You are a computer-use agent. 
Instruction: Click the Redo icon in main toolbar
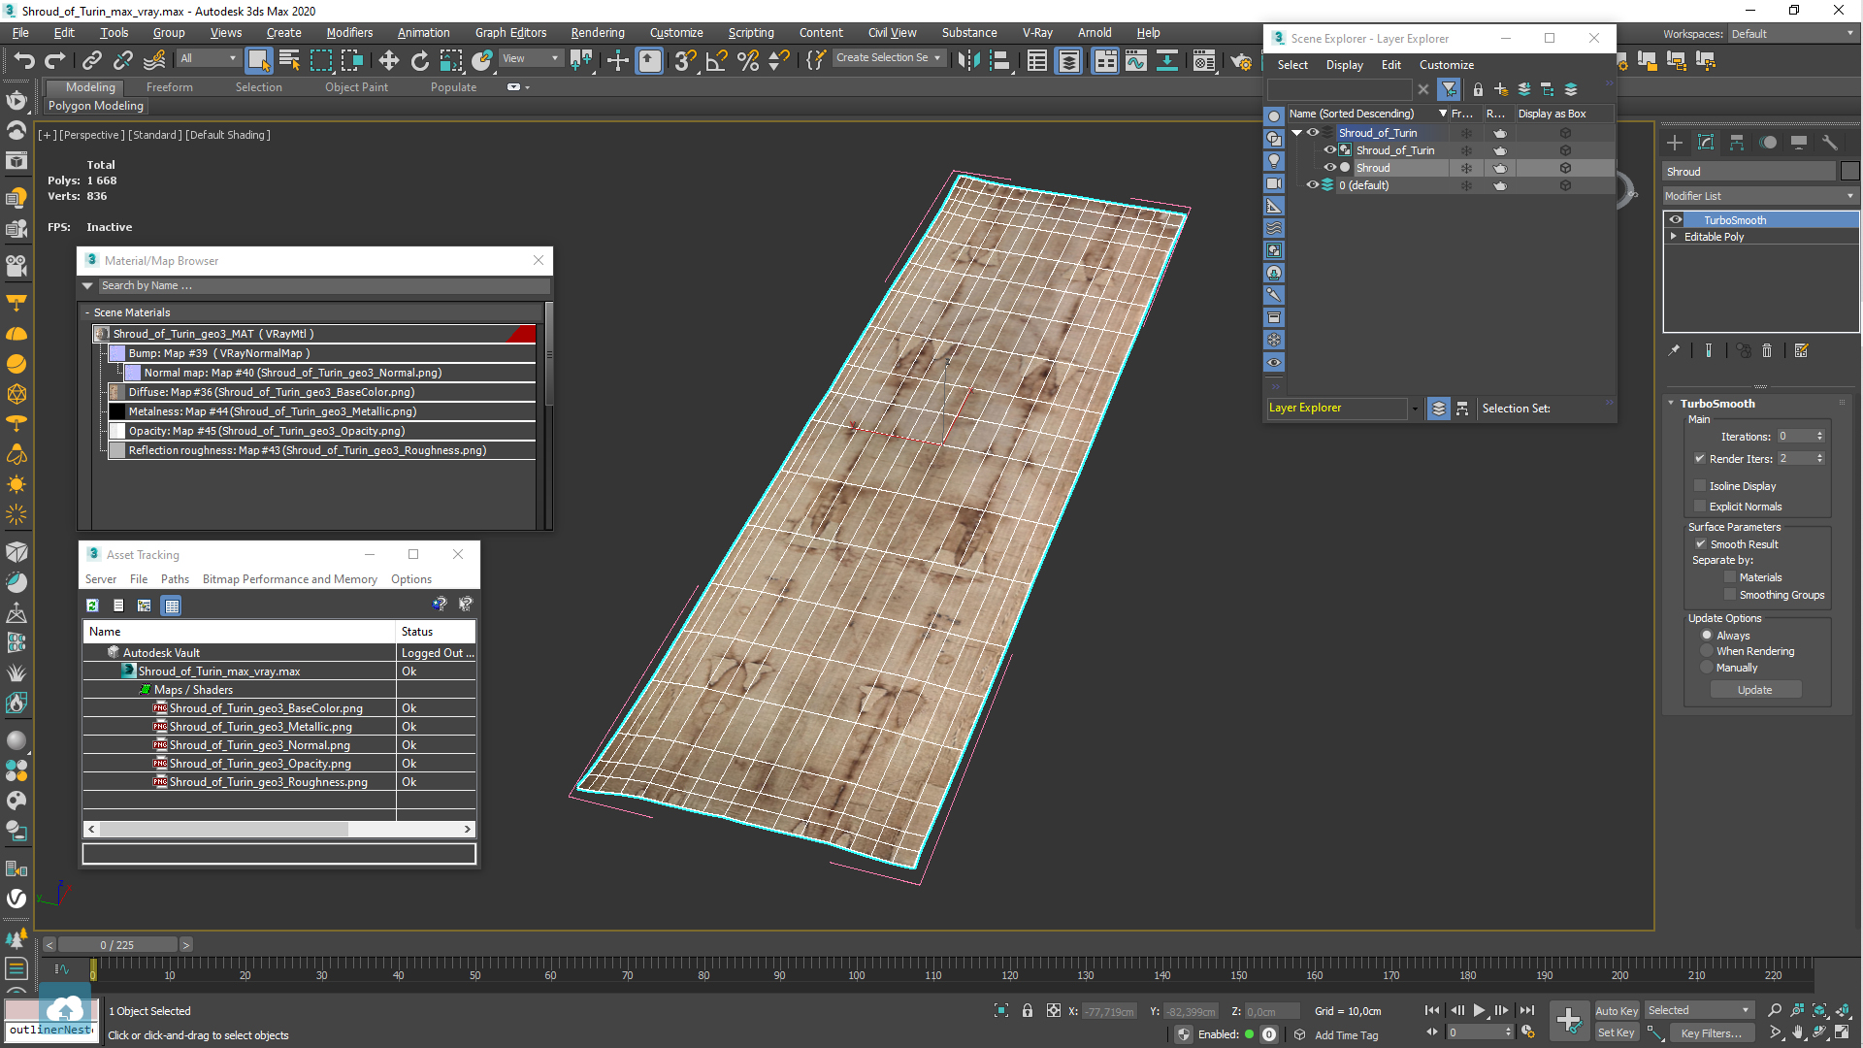[x=55, y=60]
